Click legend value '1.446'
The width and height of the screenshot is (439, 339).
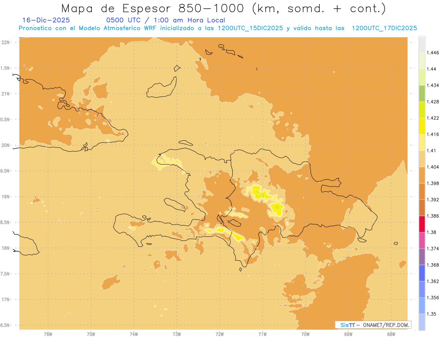(433, 53)
